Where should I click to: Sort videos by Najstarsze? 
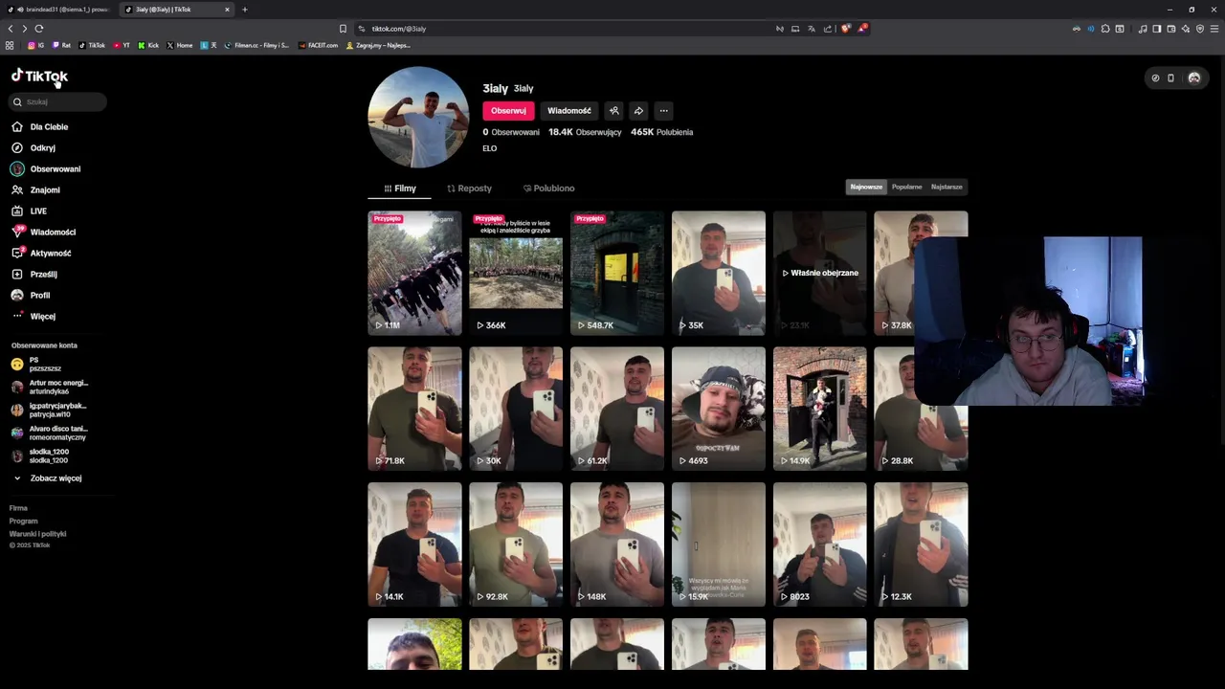click(947, 187)
